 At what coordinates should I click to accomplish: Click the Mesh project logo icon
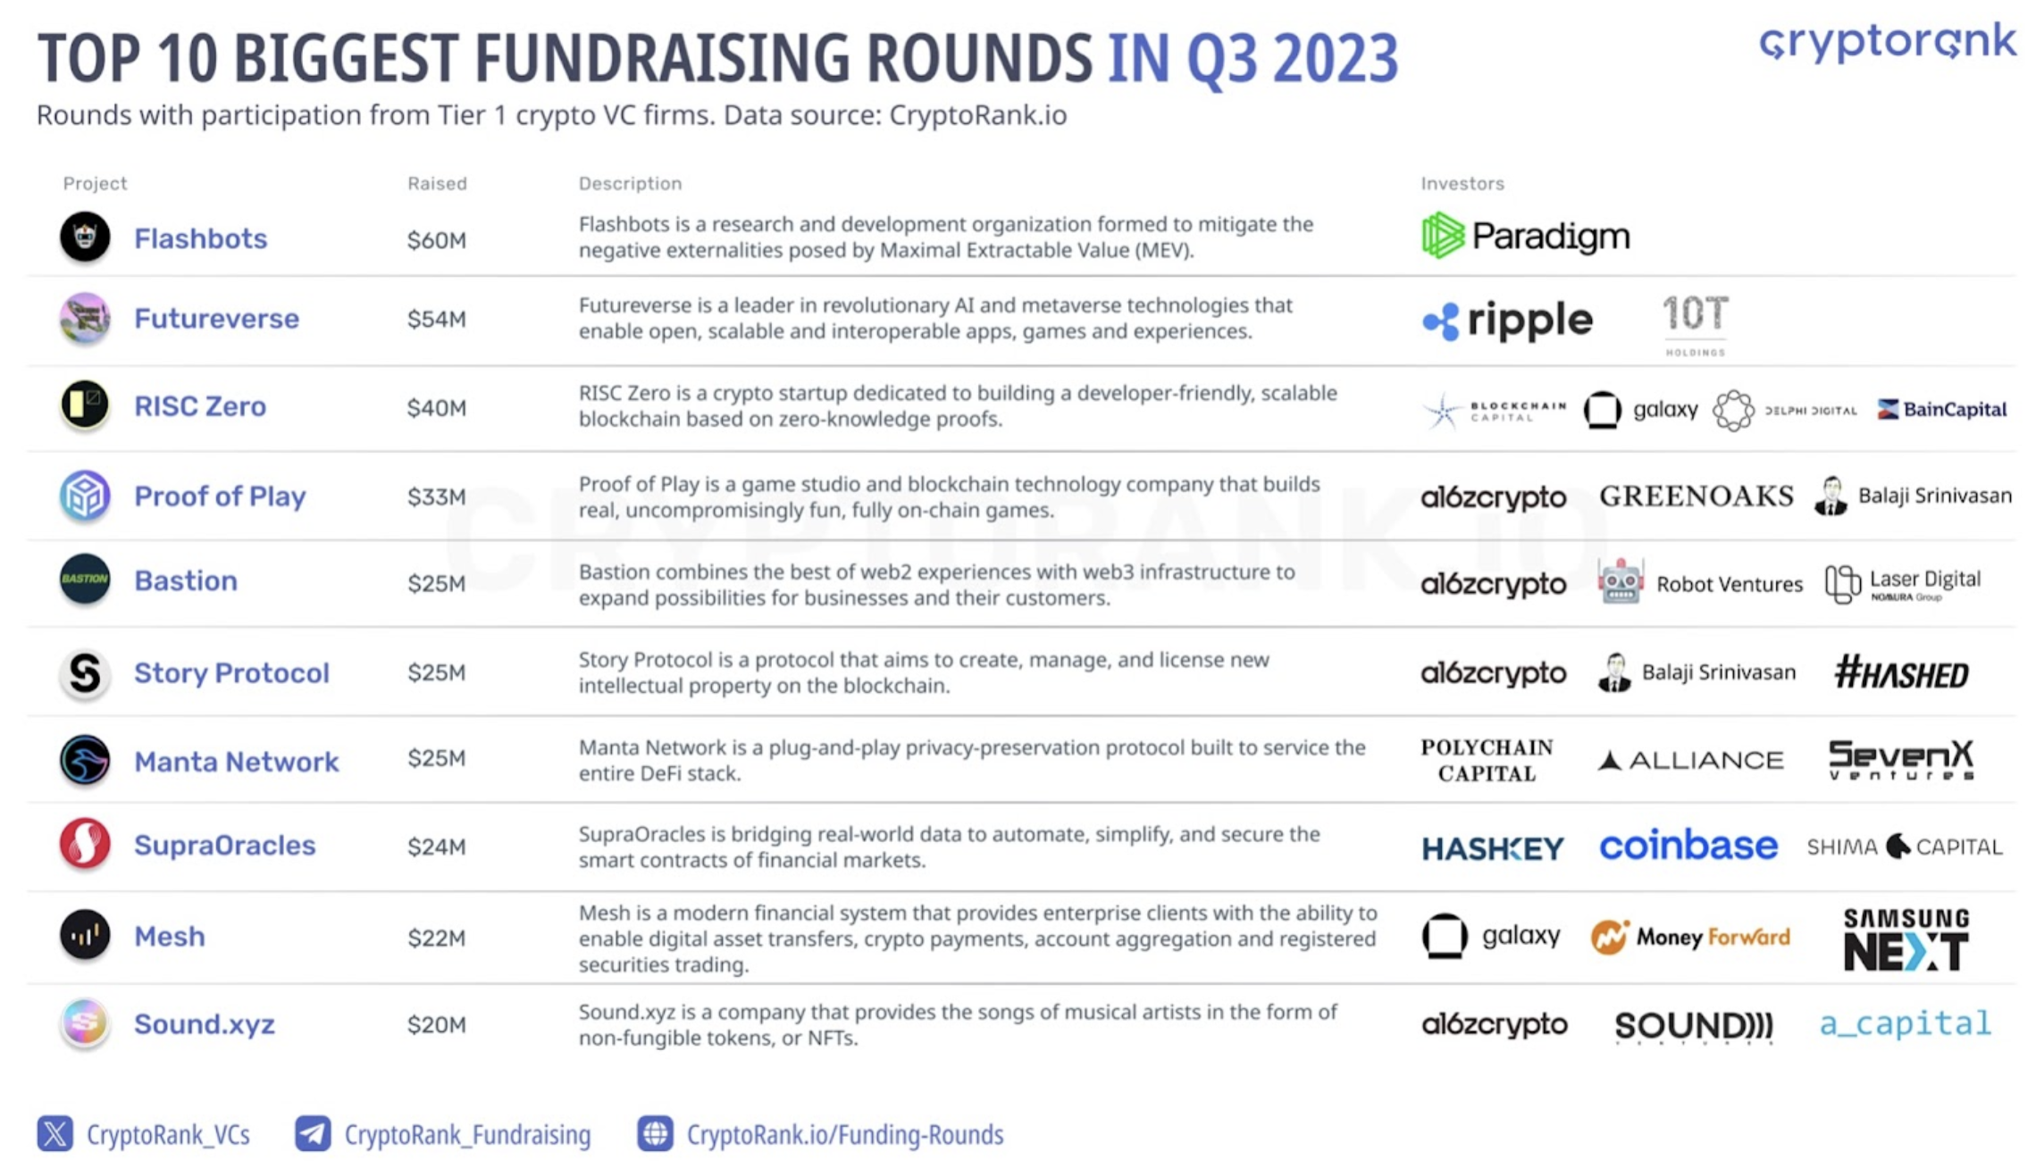pos(85,935)
